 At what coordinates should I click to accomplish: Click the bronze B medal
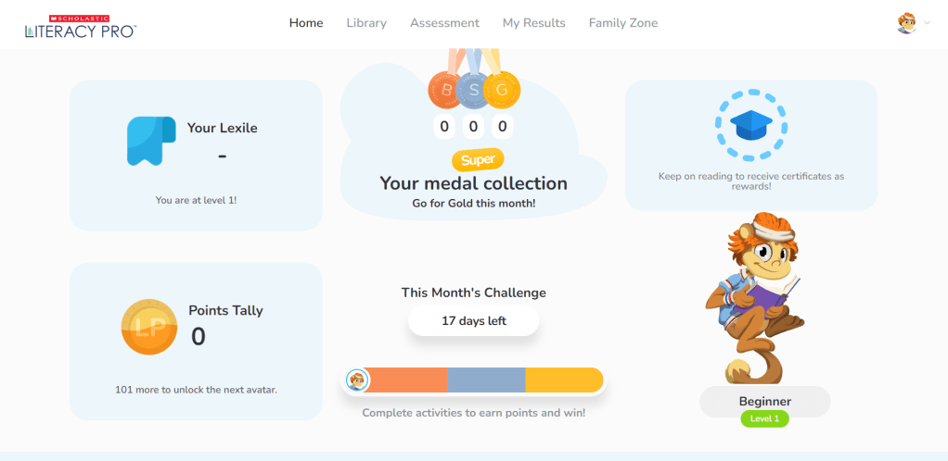tap(445, 90)
